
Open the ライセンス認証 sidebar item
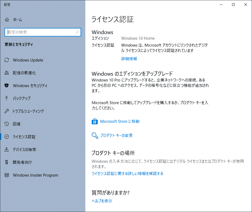[24, 137]
